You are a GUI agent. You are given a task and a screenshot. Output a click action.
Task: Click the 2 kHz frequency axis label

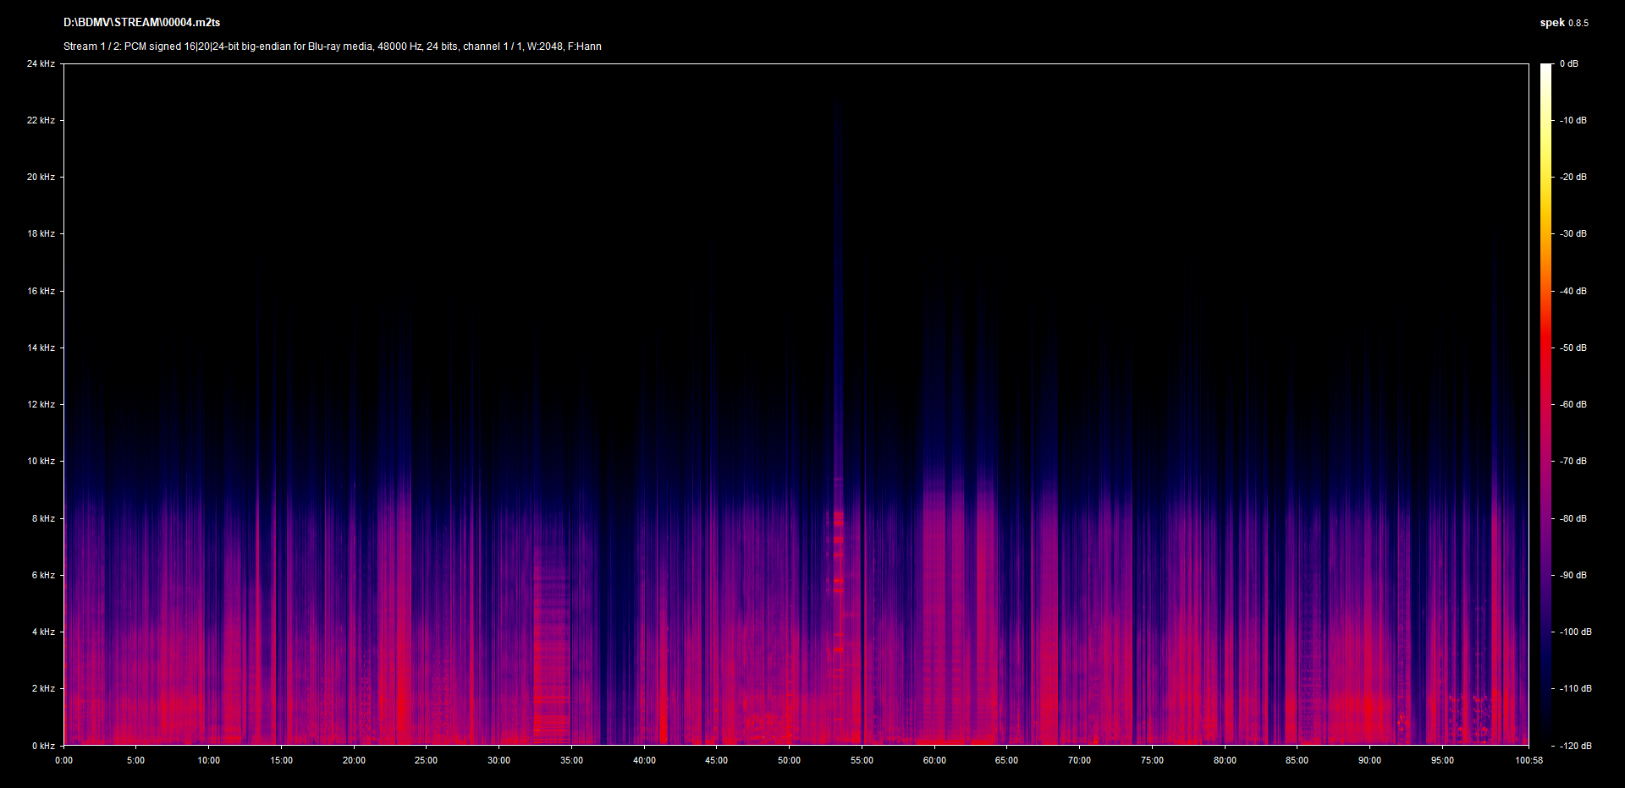coord(43,688)
